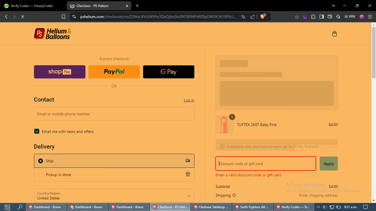Open Verify Codes taskbar window
This screenshot has width=376, height=211.
pos(294,207)
